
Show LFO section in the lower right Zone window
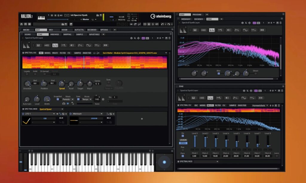pos(244,98)
